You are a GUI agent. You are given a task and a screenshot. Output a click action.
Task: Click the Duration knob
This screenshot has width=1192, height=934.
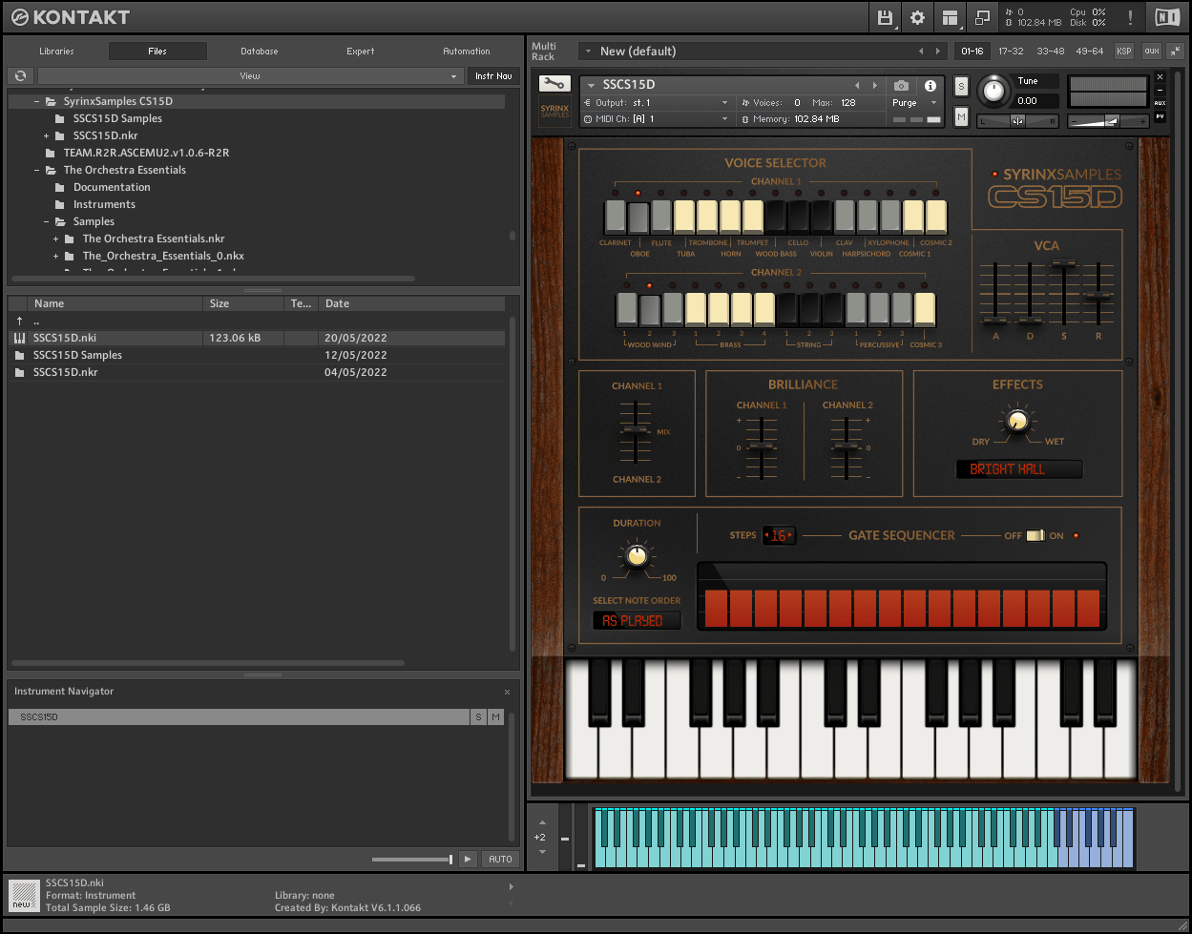637,555
